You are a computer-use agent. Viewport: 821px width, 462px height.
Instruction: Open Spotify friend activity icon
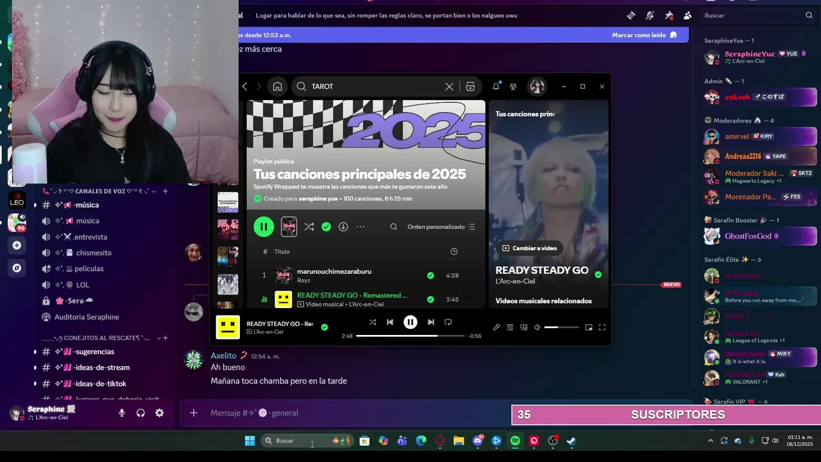(x=513, y=86)
